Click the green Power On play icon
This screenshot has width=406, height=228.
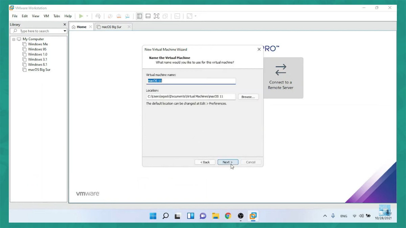(81, 16)
